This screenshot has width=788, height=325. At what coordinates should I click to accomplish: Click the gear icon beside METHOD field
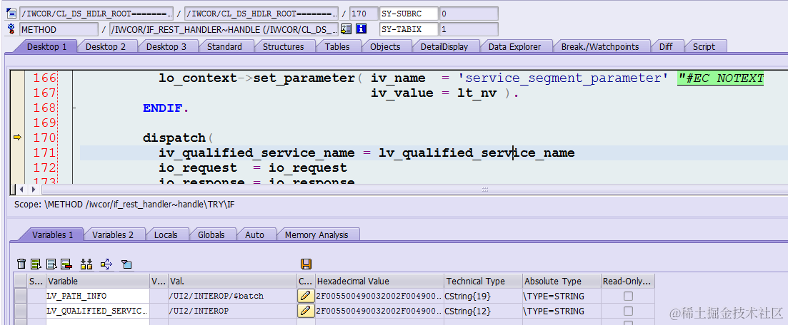tap(11, 30)
